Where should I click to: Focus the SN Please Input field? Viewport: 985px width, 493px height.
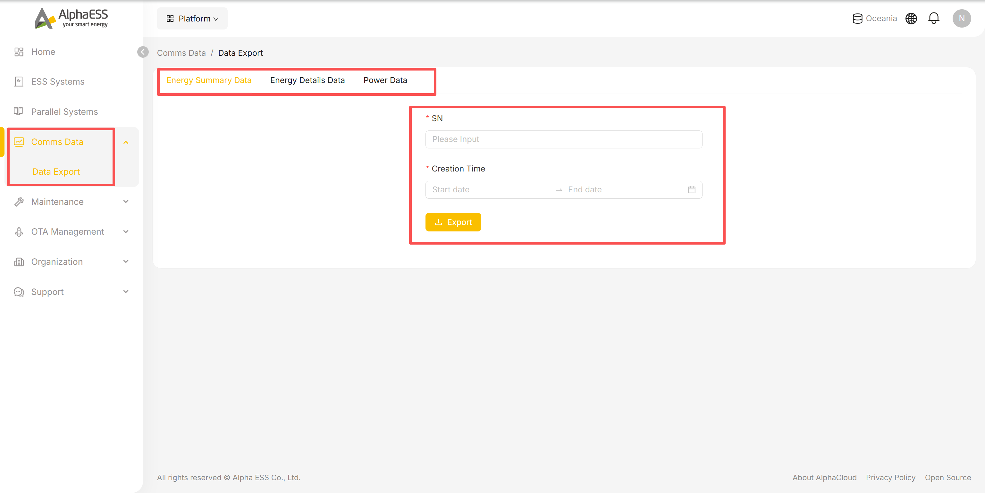(x=564, y=139)
